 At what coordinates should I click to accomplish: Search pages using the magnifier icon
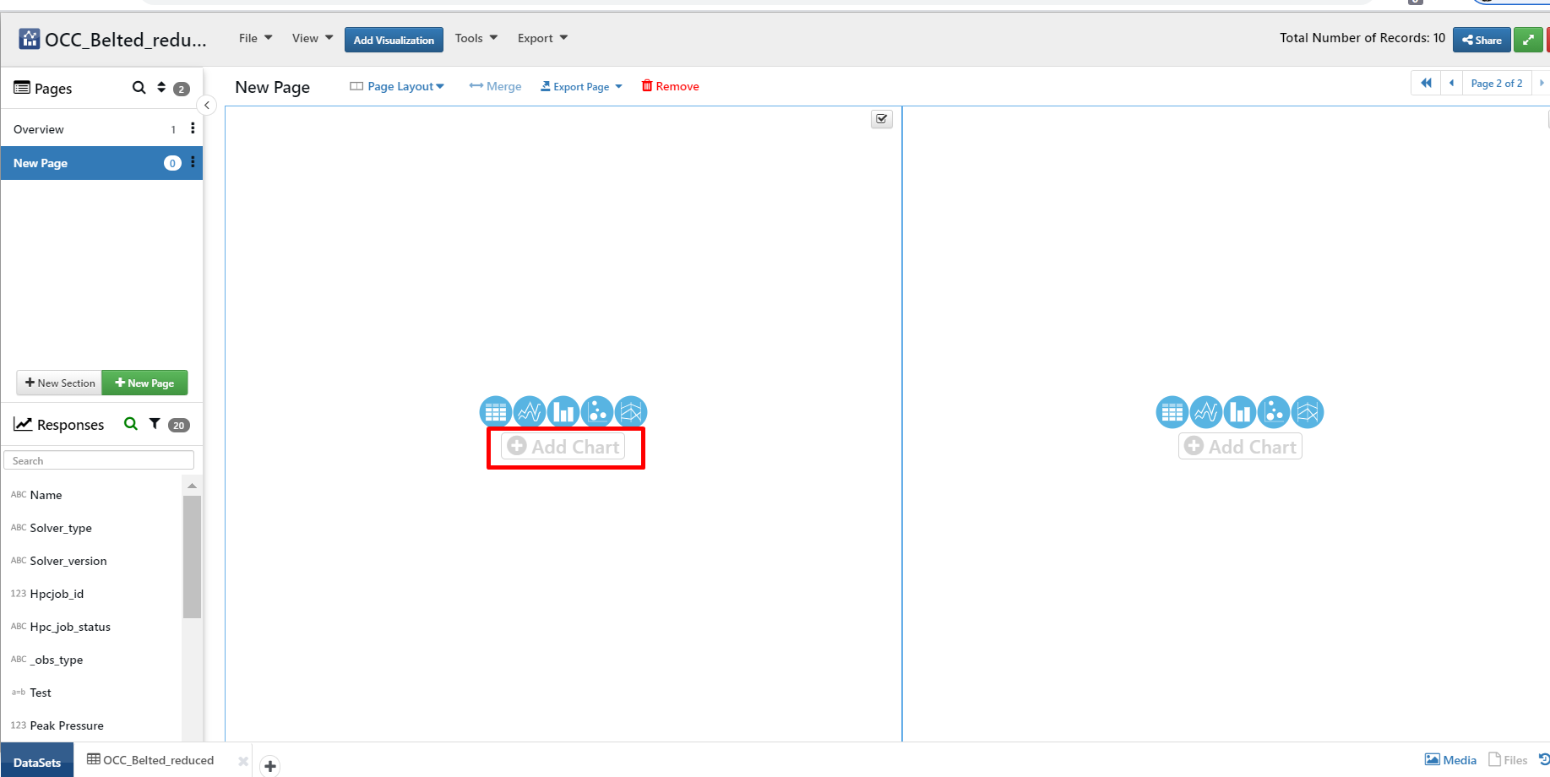coord(139,88)
